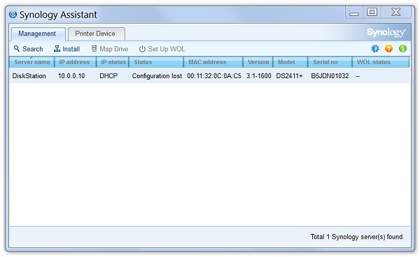Open help via the orange question icon

tap(388, 49)
